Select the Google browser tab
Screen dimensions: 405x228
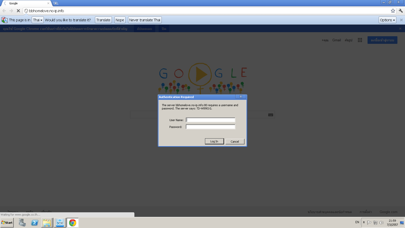pyautogui.click(x=27, y=3)
